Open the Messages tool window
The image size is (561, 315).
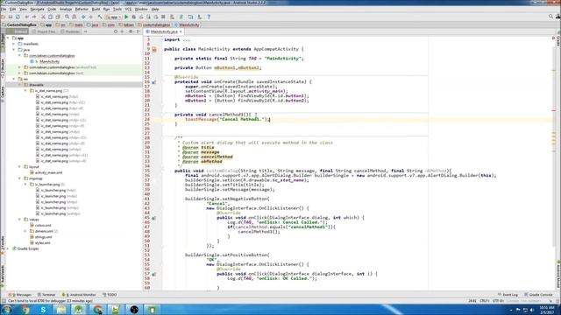tap(20, 295)
